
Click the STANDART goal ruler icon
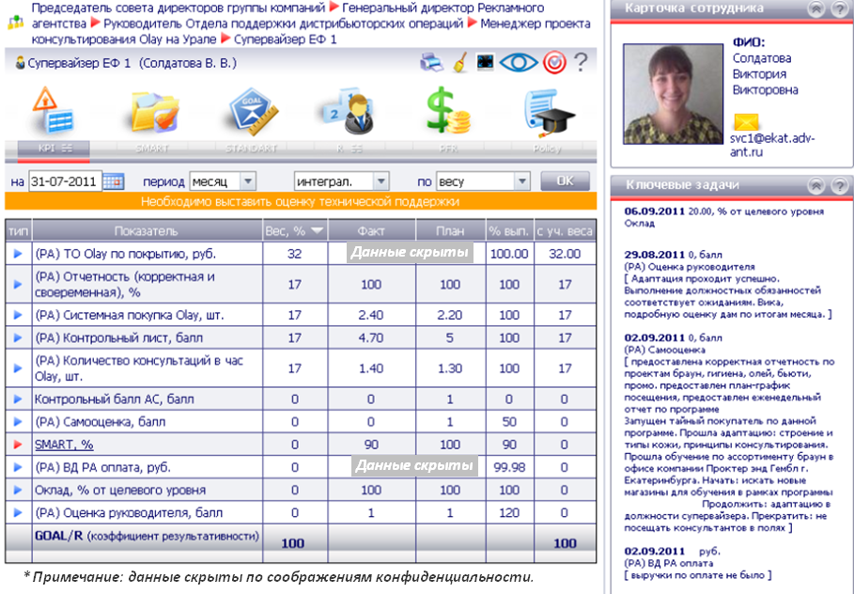(254, 112)
